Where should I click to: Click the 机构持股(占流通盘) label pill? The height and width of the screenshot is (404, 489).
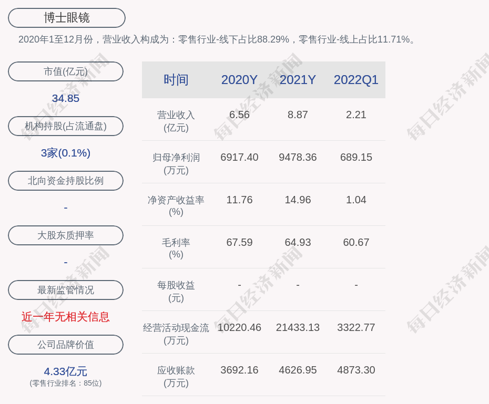click(66, 126)
